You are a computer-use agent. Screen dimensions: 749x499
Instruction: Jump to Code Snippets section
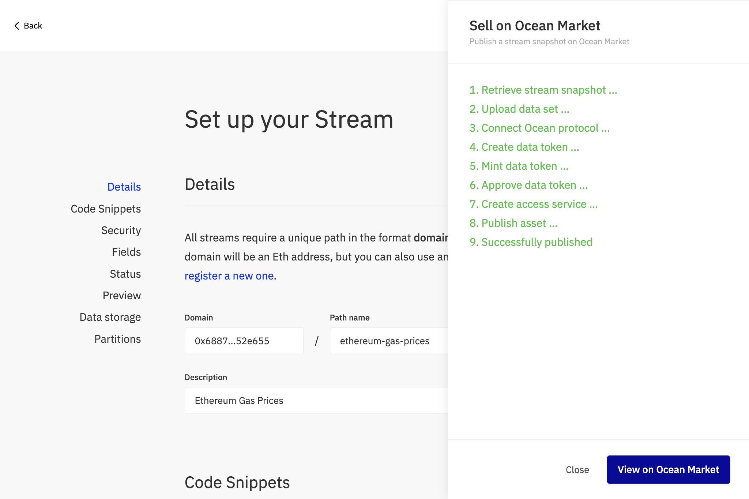tap(106, 209)
